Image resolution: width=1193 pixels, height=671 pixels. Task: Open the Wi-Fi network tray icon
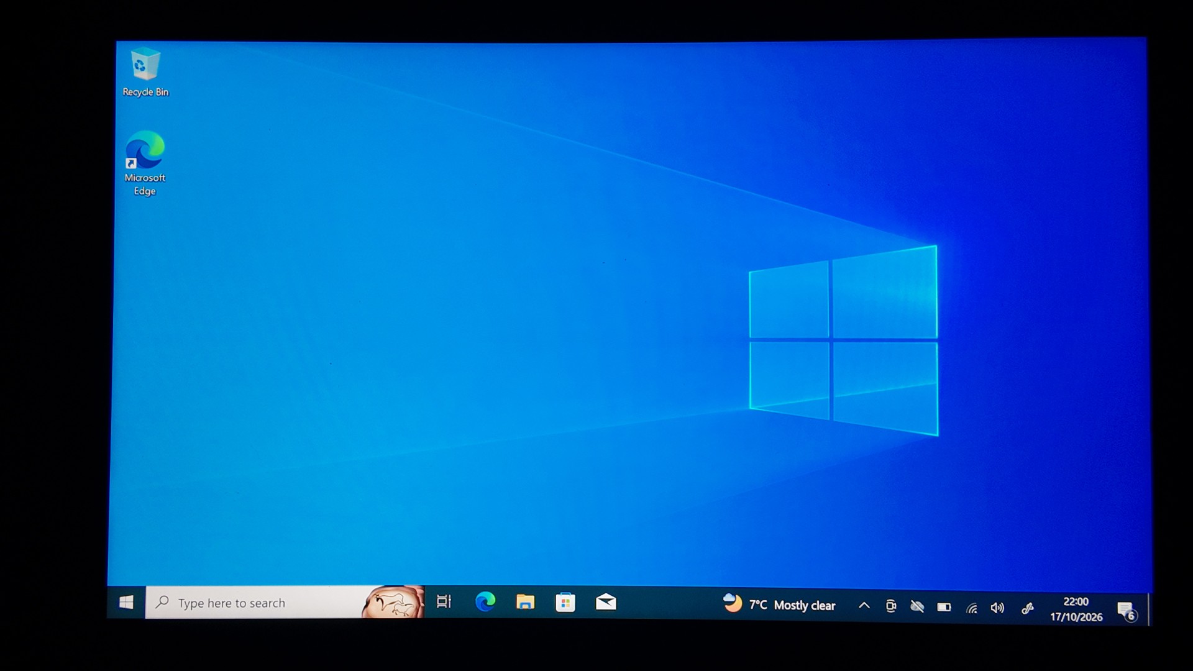pyautogui.click(x=971, y=608)
